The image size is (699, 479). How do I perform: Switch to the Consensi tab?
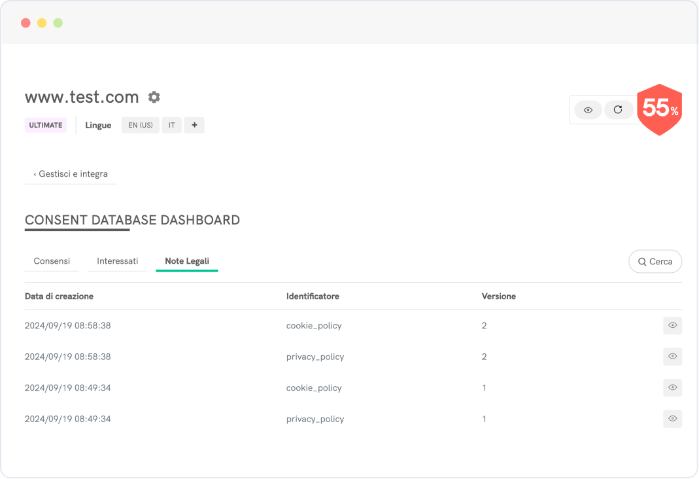pyautogui.click(x=52, y=261)
